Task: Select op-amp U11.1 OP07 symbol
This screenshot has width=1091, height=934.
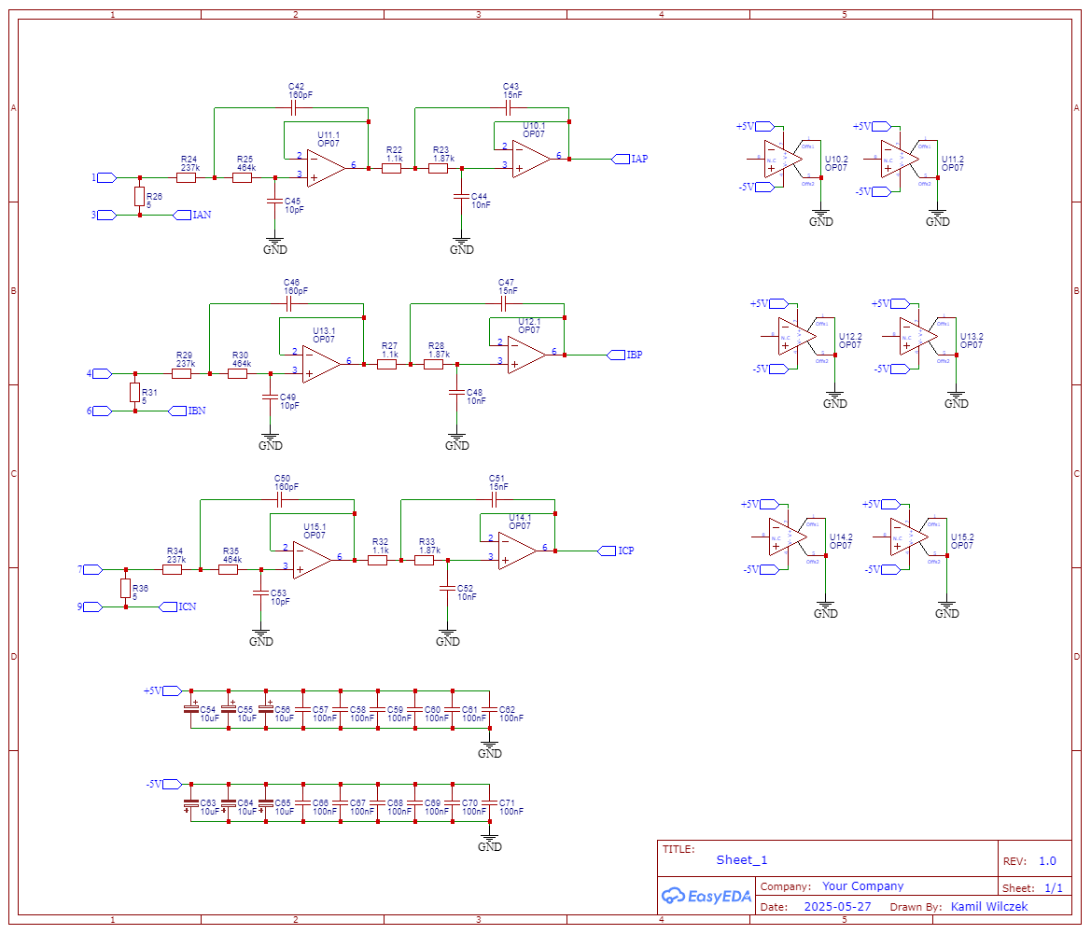Action: pos(326,168)
